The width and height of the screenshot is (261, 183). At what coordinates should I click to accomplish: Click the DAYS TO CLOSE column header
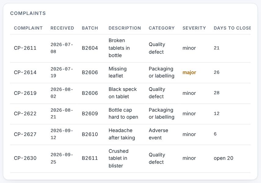[232, 28]
